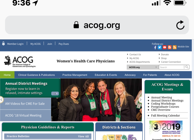Click the Shop link
Viewport: 194px width, 140px height.
[x=164, y=58]
